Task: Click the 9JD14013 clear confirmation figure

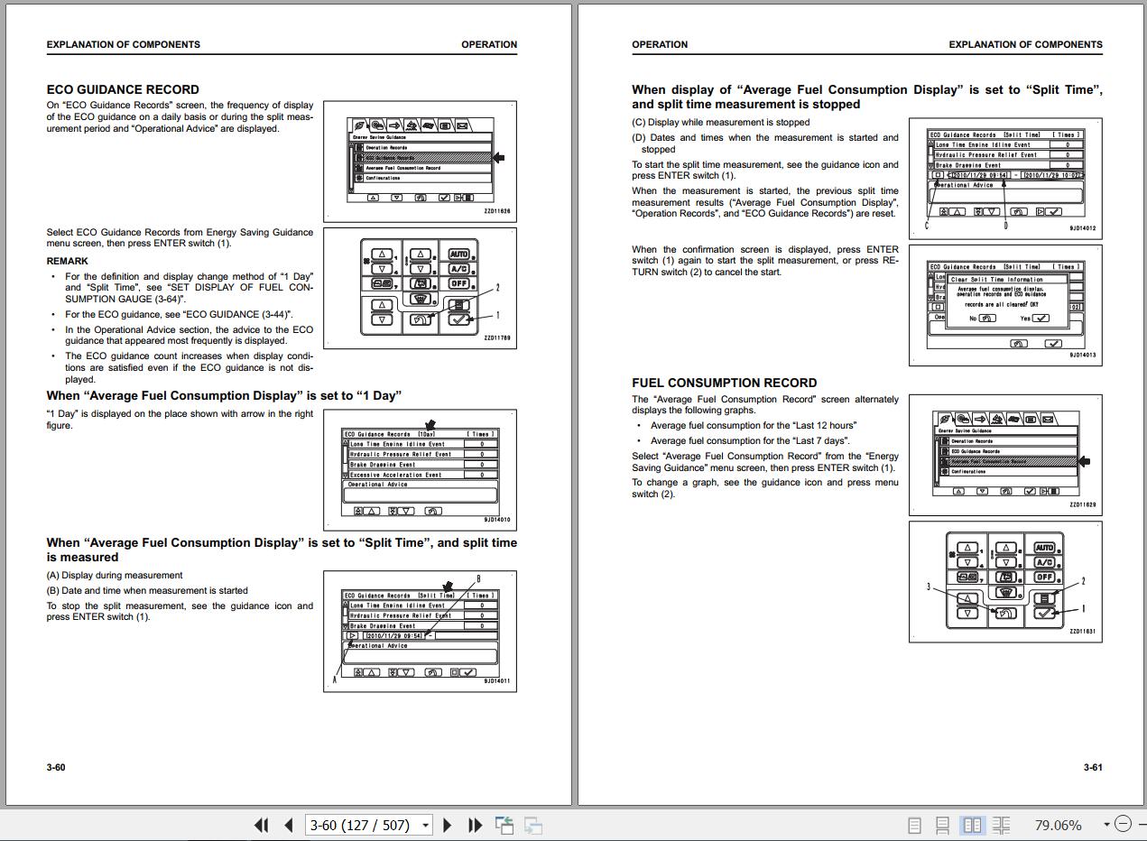Action: tap(1005, 305)
